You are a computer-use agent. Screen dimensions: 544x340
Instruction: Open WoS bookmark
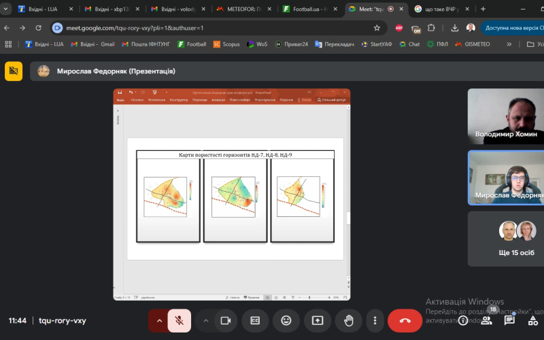[x=257, y=44]
